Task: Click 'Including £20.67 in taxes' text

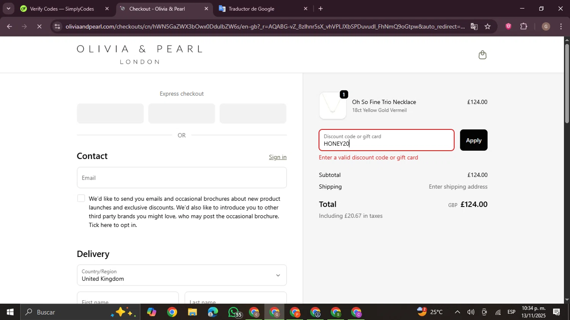Action: [351, 216]
